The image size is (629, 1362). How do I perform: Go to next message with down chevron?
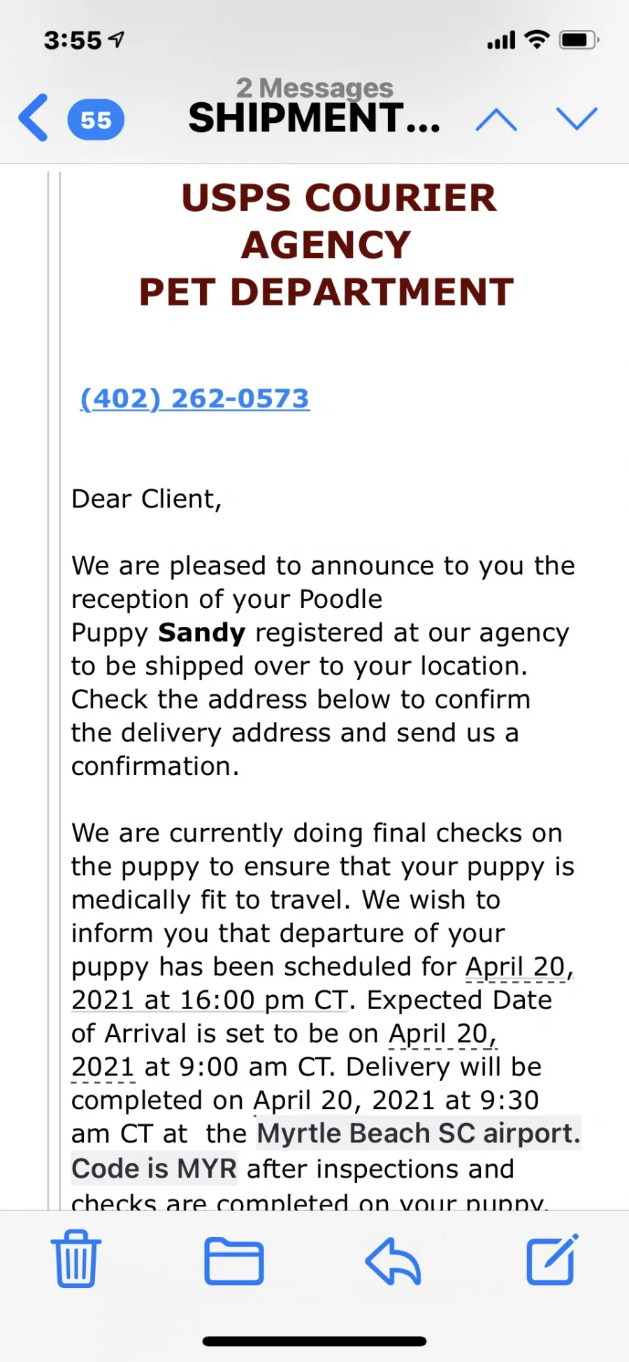point(577,118)
